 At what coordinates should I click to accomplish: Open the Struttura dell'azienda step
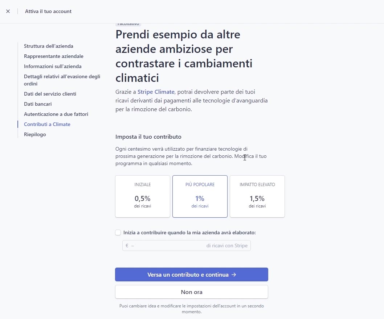(49, 46)
